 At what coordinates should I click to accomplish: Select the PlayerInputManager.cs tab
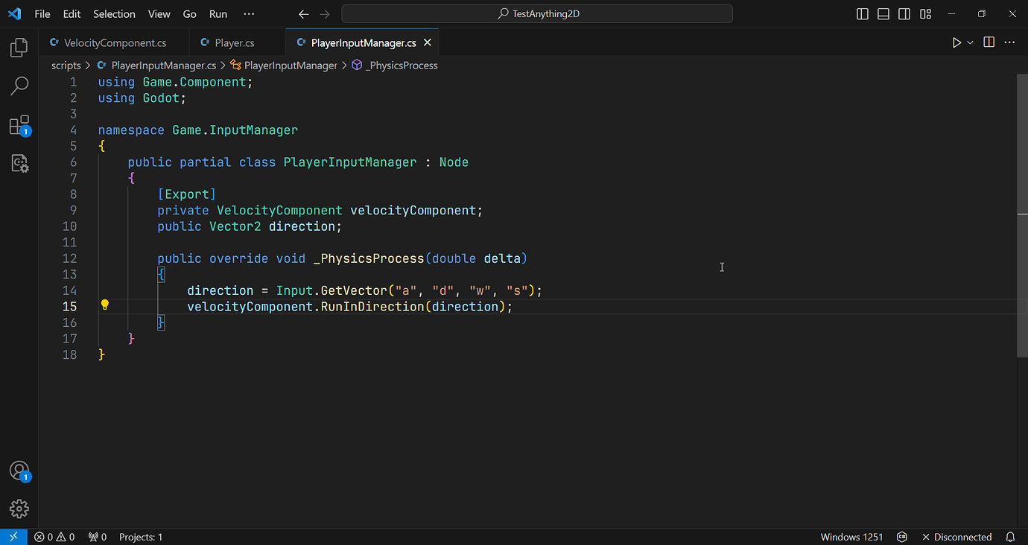point(363,42)
